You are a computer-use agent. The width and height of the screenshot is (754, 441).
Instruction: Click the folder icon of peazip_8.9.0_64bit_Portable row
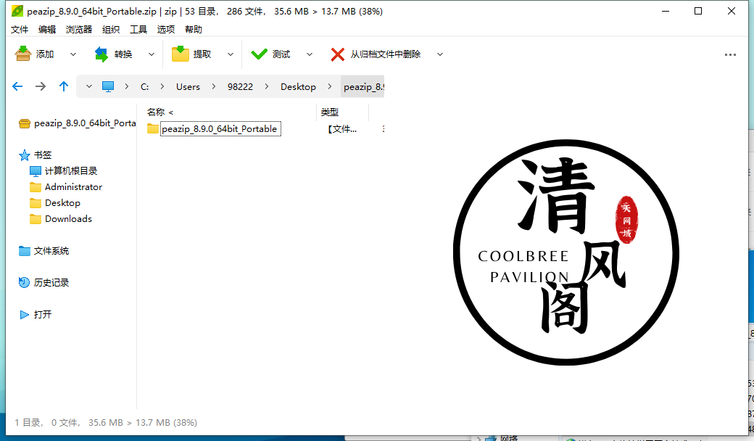point(153,128)
